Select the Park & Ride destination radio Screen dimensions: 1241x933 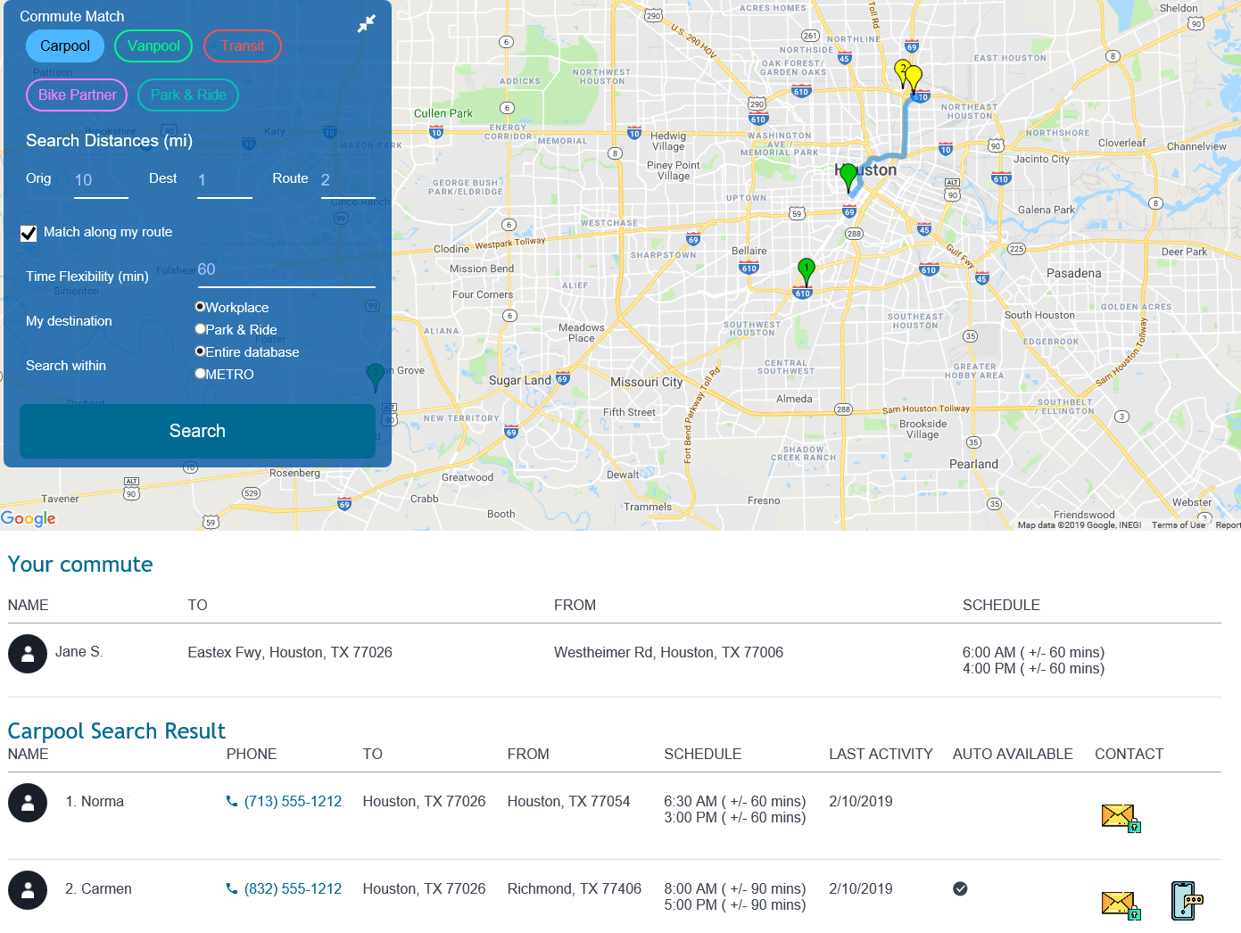click(x=200, y=328)
